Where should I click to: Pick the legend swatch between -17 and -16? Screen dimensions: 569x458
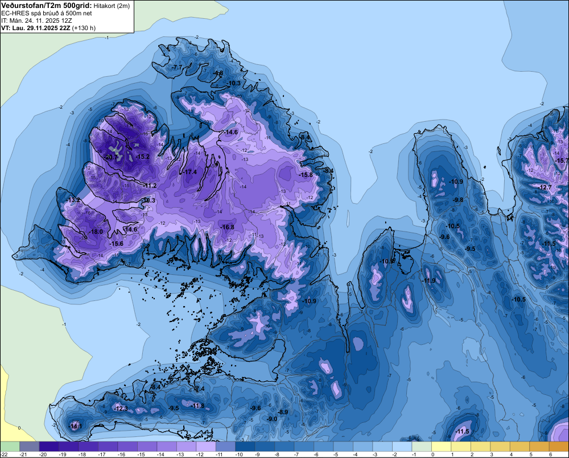(x=108, y=446)
